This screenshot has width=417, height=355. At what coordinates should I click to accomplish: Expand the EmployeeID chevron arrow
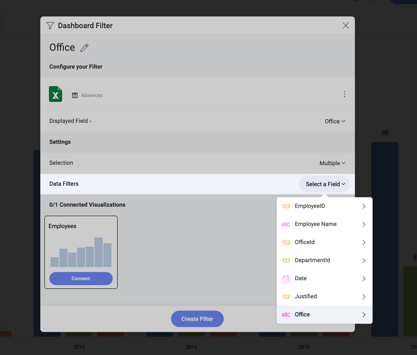click(364, 206)
